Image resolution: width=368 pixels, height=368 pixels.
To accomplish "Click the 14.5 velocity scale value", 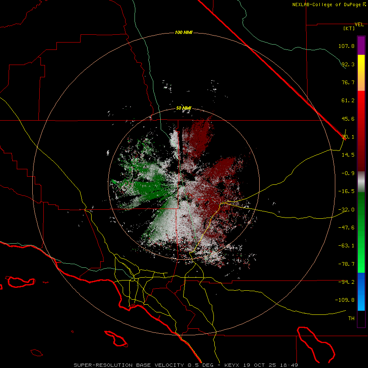I will click(348, 155).
